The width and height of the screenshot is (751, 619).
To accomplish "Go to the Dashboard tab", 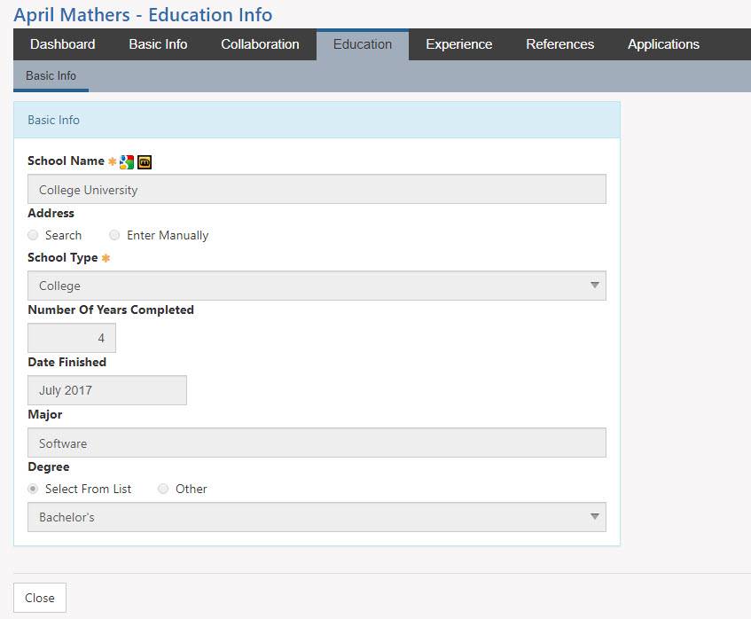I will 62,44.
